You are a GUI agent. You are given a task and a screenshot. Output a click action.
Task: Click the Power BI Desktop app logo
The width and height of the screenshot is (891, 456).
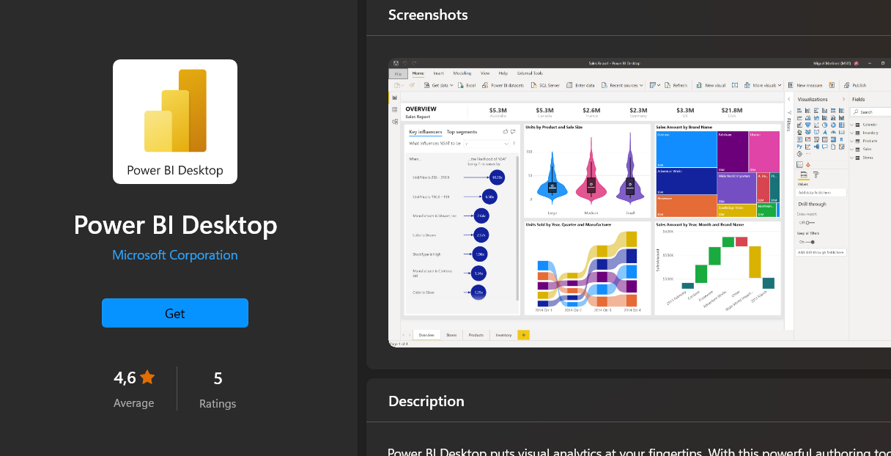(175, 121)
